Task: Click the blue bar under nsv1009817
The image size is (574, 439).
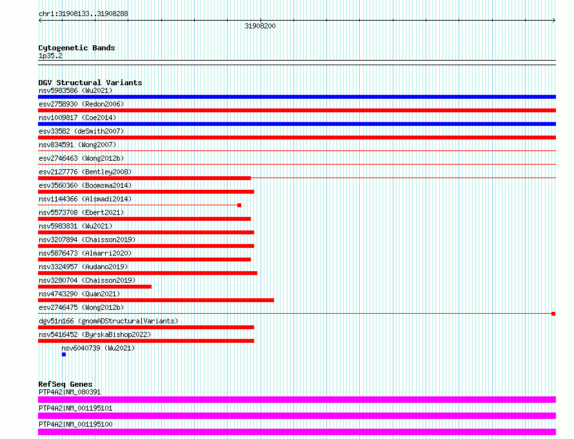Action: click(297, 124)
